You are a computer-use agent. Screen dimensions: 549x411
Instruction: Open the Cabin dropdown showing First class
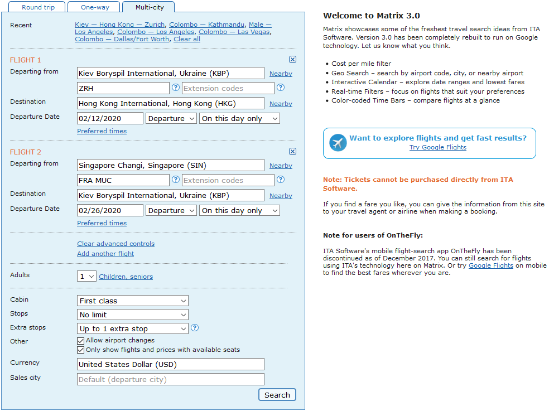133,301
